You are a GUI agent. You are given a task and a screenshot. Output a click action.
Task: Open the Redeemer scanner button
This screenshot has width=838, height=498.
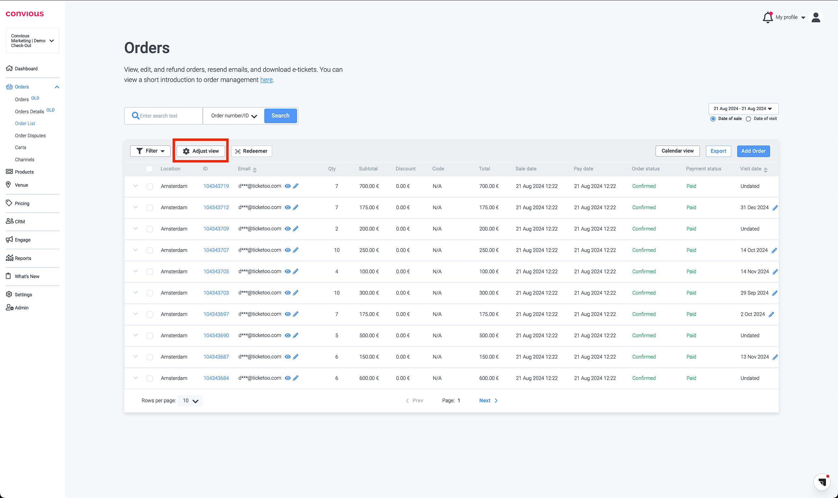tap(251, 151)
